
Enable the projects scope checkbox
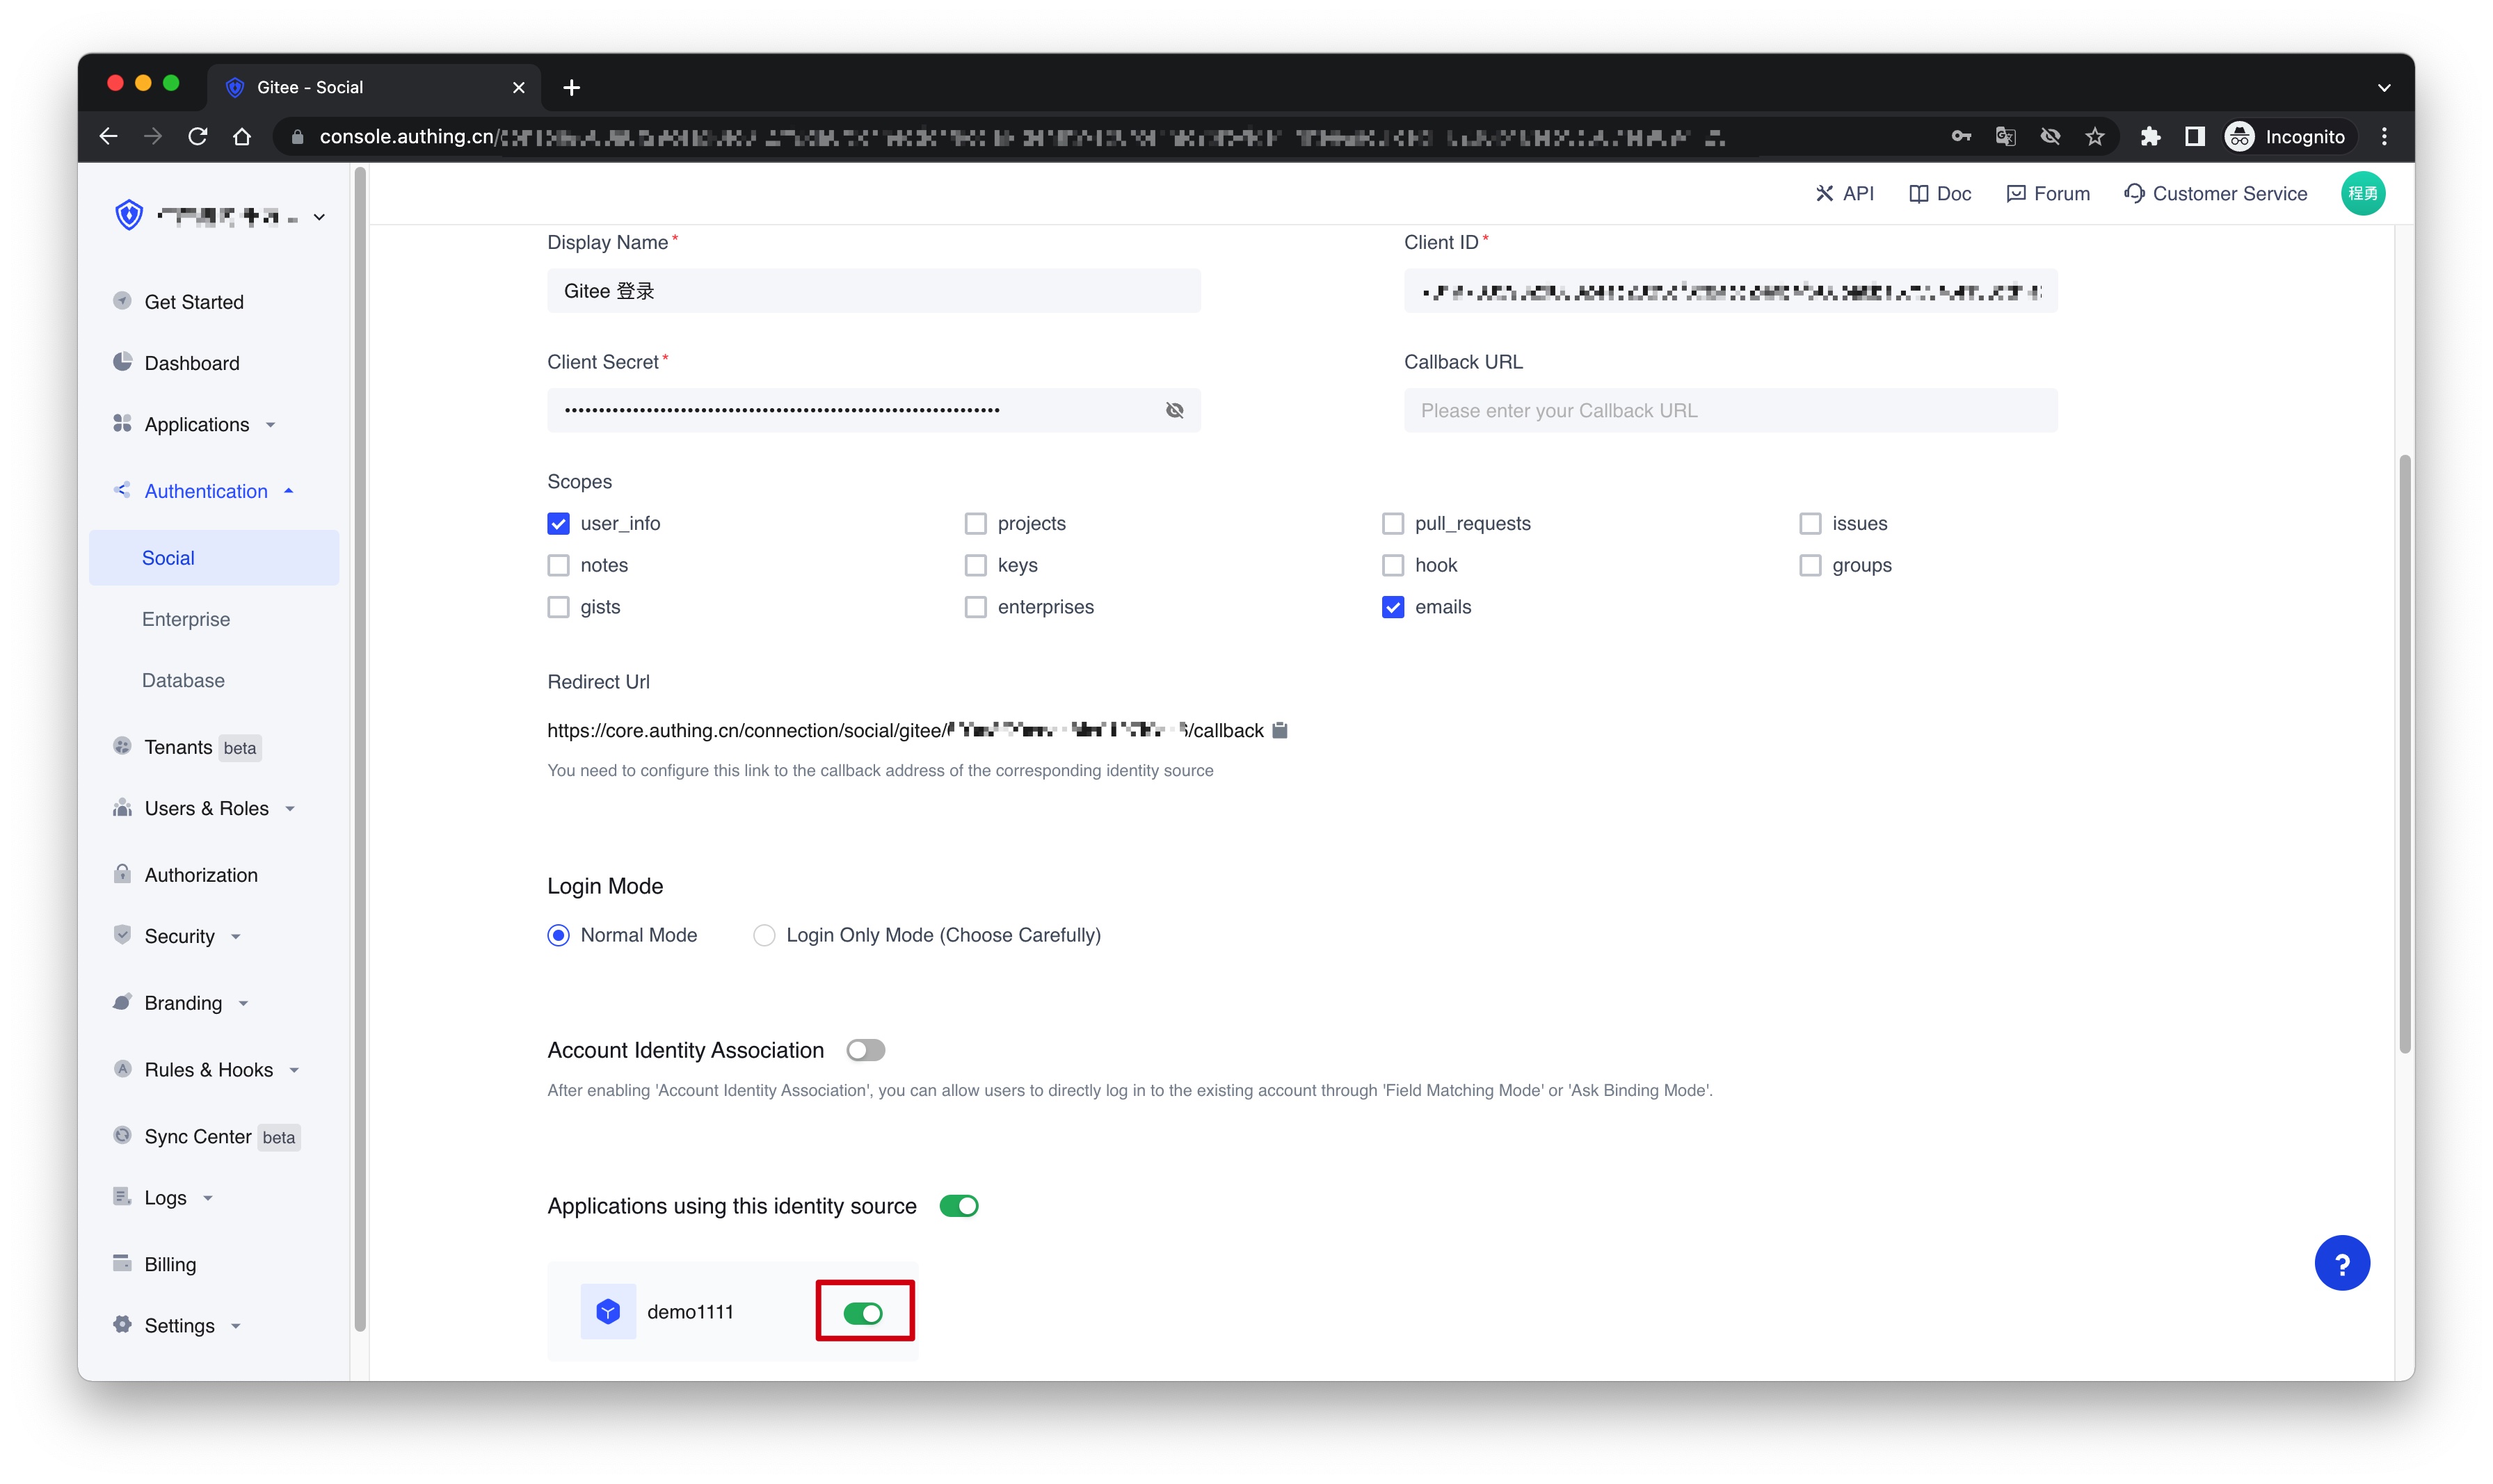(975, 523)
